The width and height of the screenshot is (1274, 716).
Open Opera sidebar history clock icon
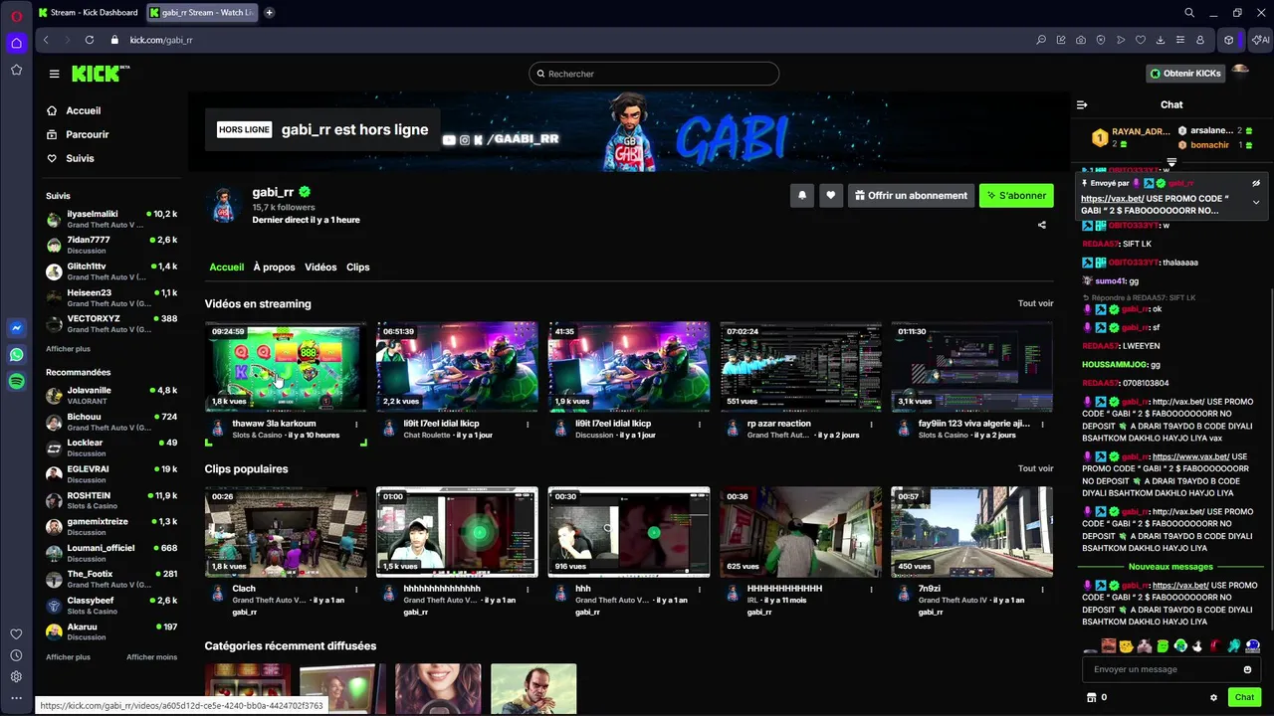[x=16, y=655]
